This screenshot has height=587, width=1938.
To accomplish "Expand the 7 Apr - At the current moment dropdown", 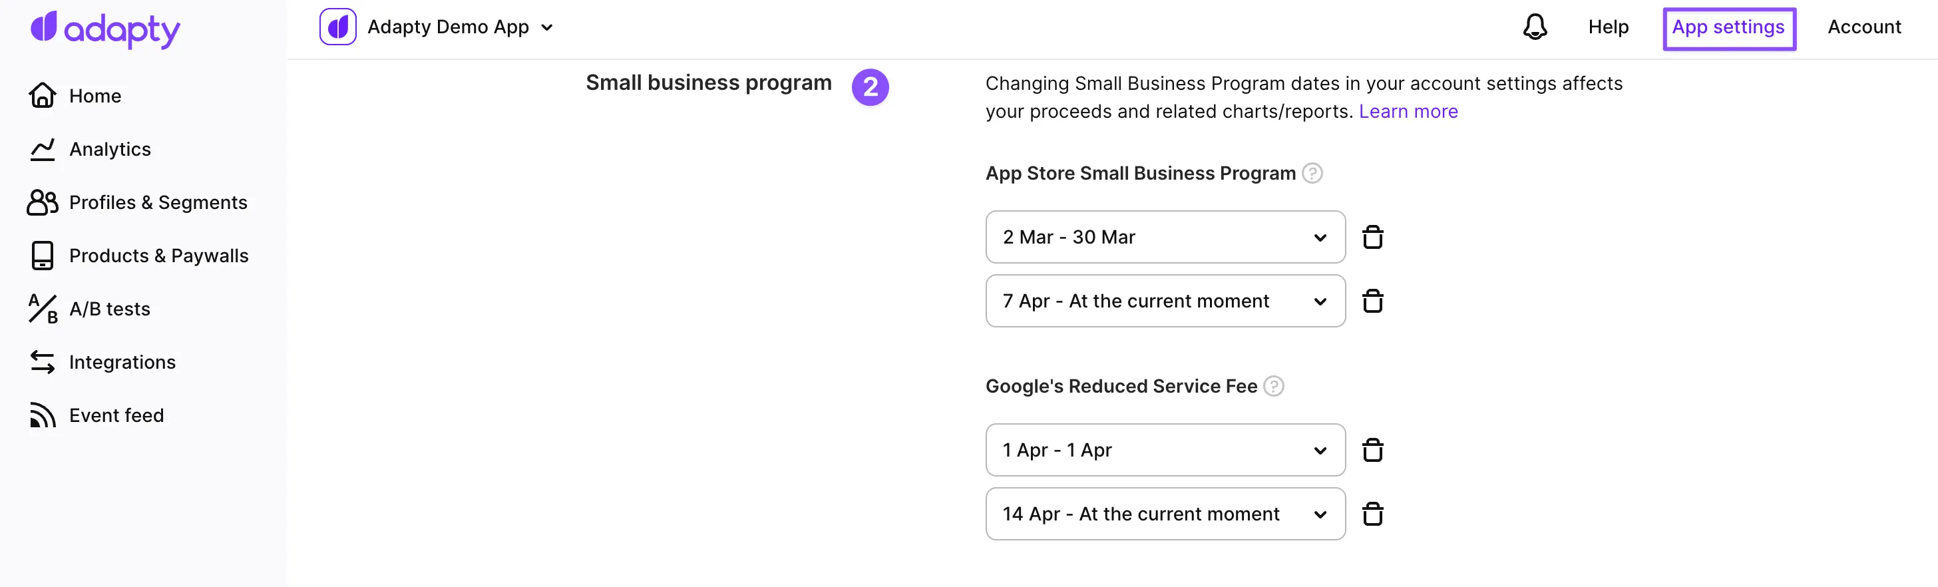I will point(1165,301).
